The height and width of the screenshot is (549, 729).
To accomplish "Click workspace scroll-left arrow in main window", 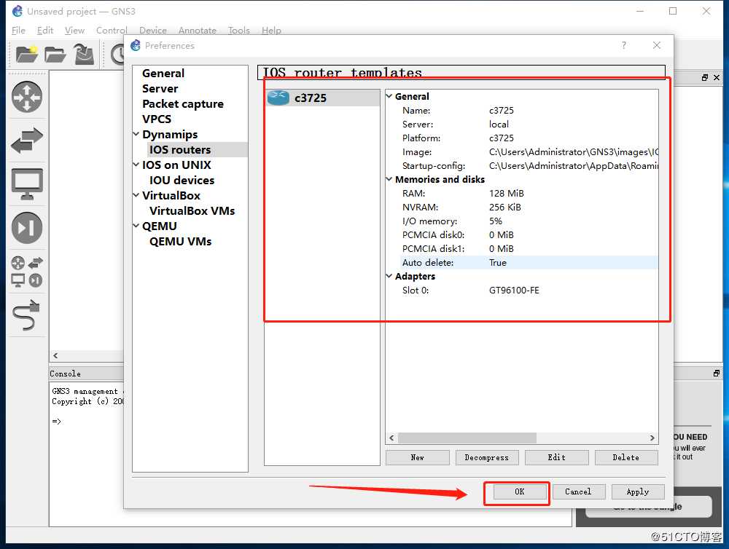I will click(55, 356).
